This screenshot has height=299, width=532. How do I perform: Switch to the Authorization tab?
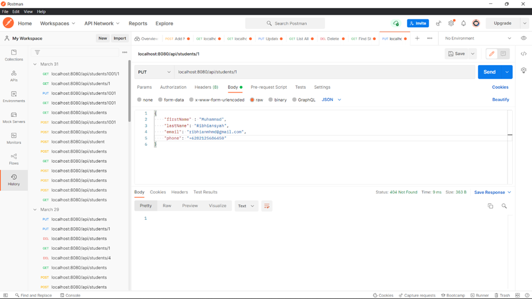pos(173,87)
